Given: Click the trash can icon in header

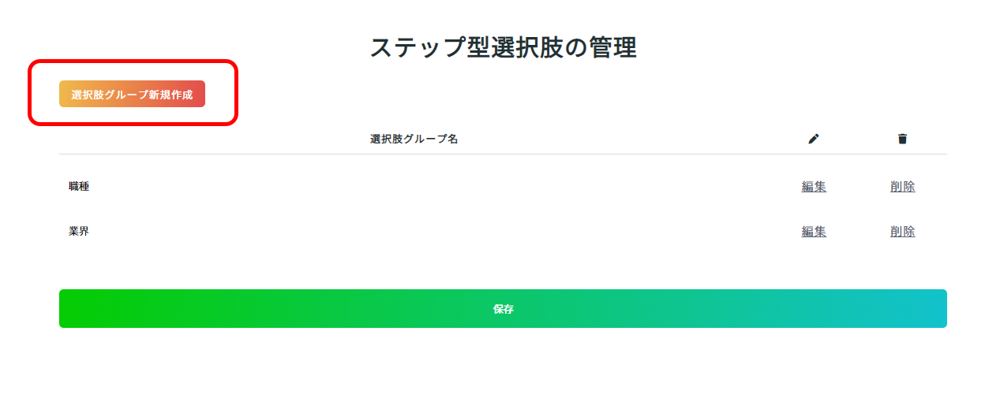Looking at the screenshot, I should coord(902,139).
